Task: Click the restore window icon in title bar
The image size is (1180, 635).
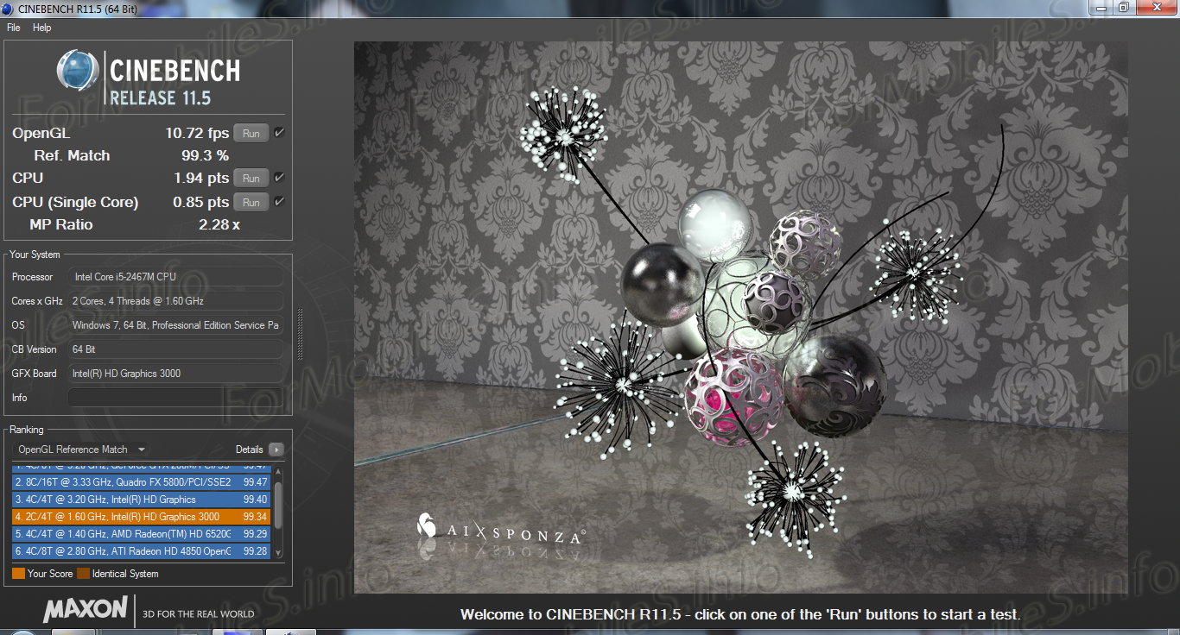Action: 1123,8
